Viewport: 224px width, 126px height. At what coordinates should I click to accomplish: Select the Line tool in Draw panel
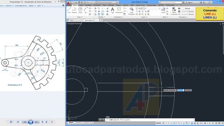(69, 10)
